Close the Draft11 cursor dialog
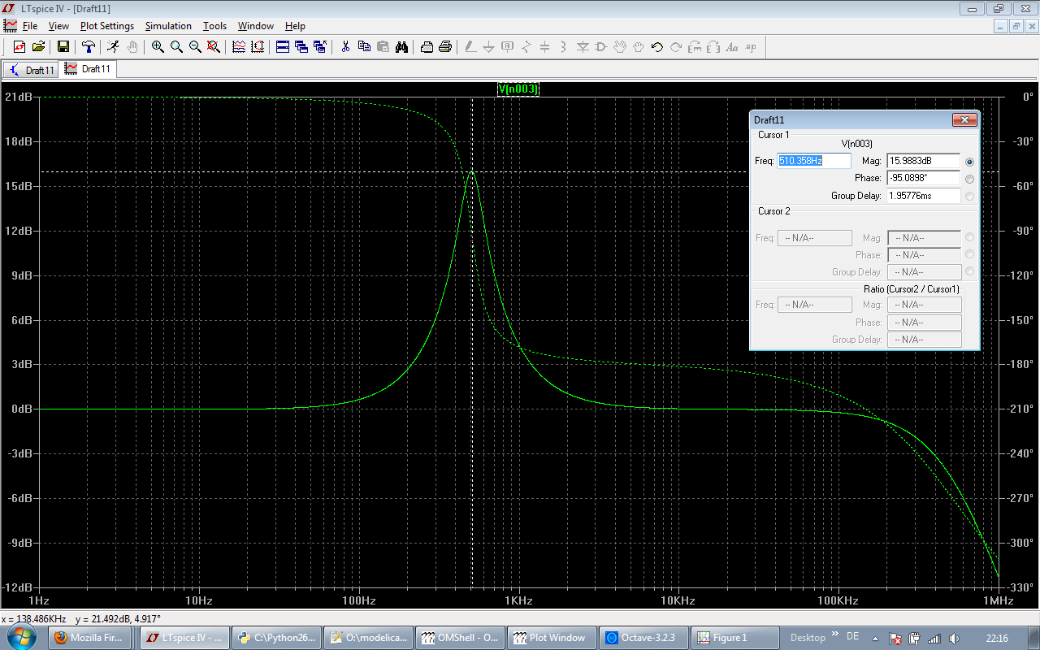The image size is (1040, 650). [964, 120]
